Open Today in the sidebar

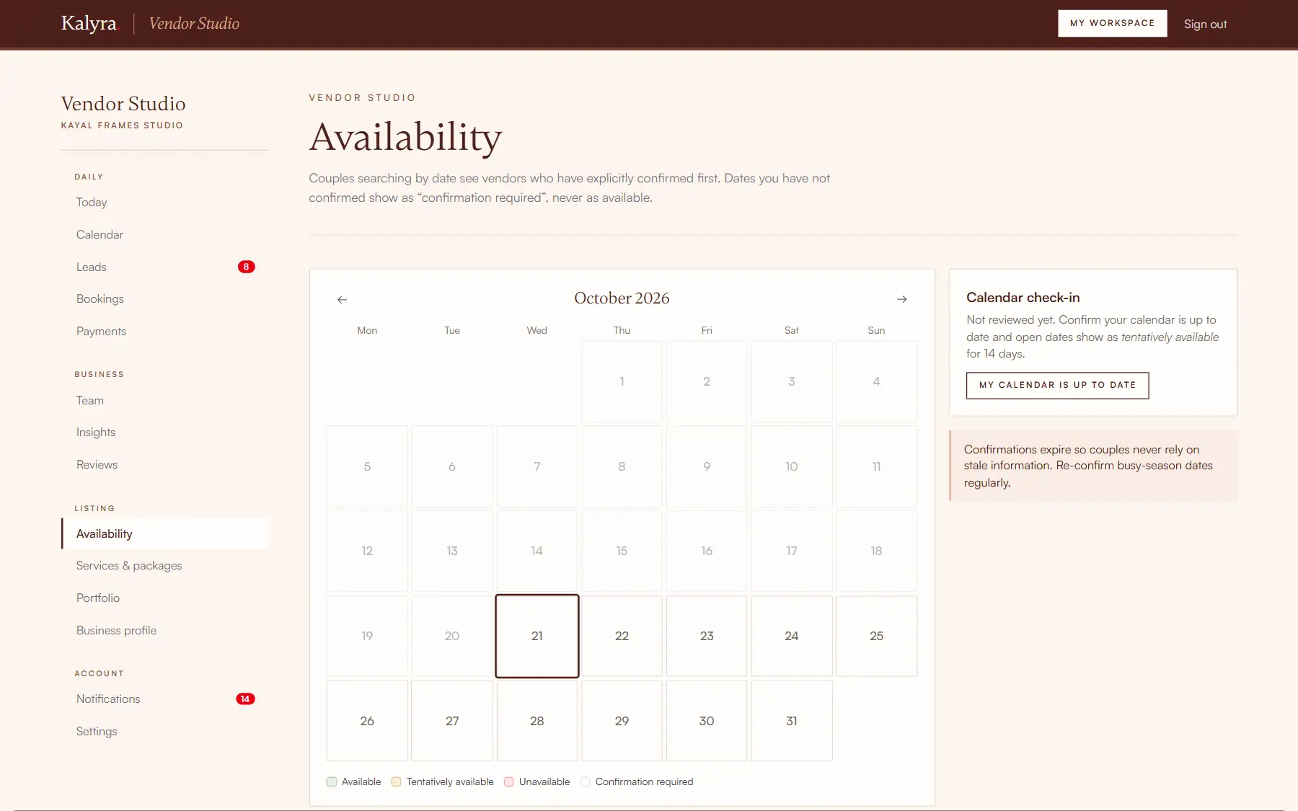point(165,203)
